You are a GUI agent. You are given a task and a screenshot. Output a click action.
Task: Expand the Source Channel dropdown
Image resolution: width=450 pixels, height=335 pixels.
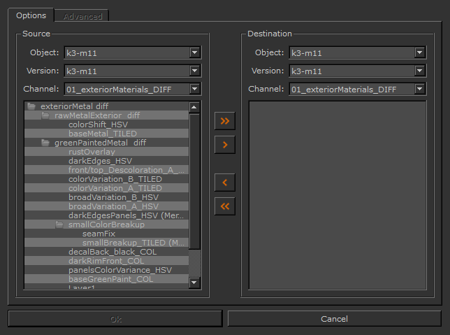click(x=195, y=89)
